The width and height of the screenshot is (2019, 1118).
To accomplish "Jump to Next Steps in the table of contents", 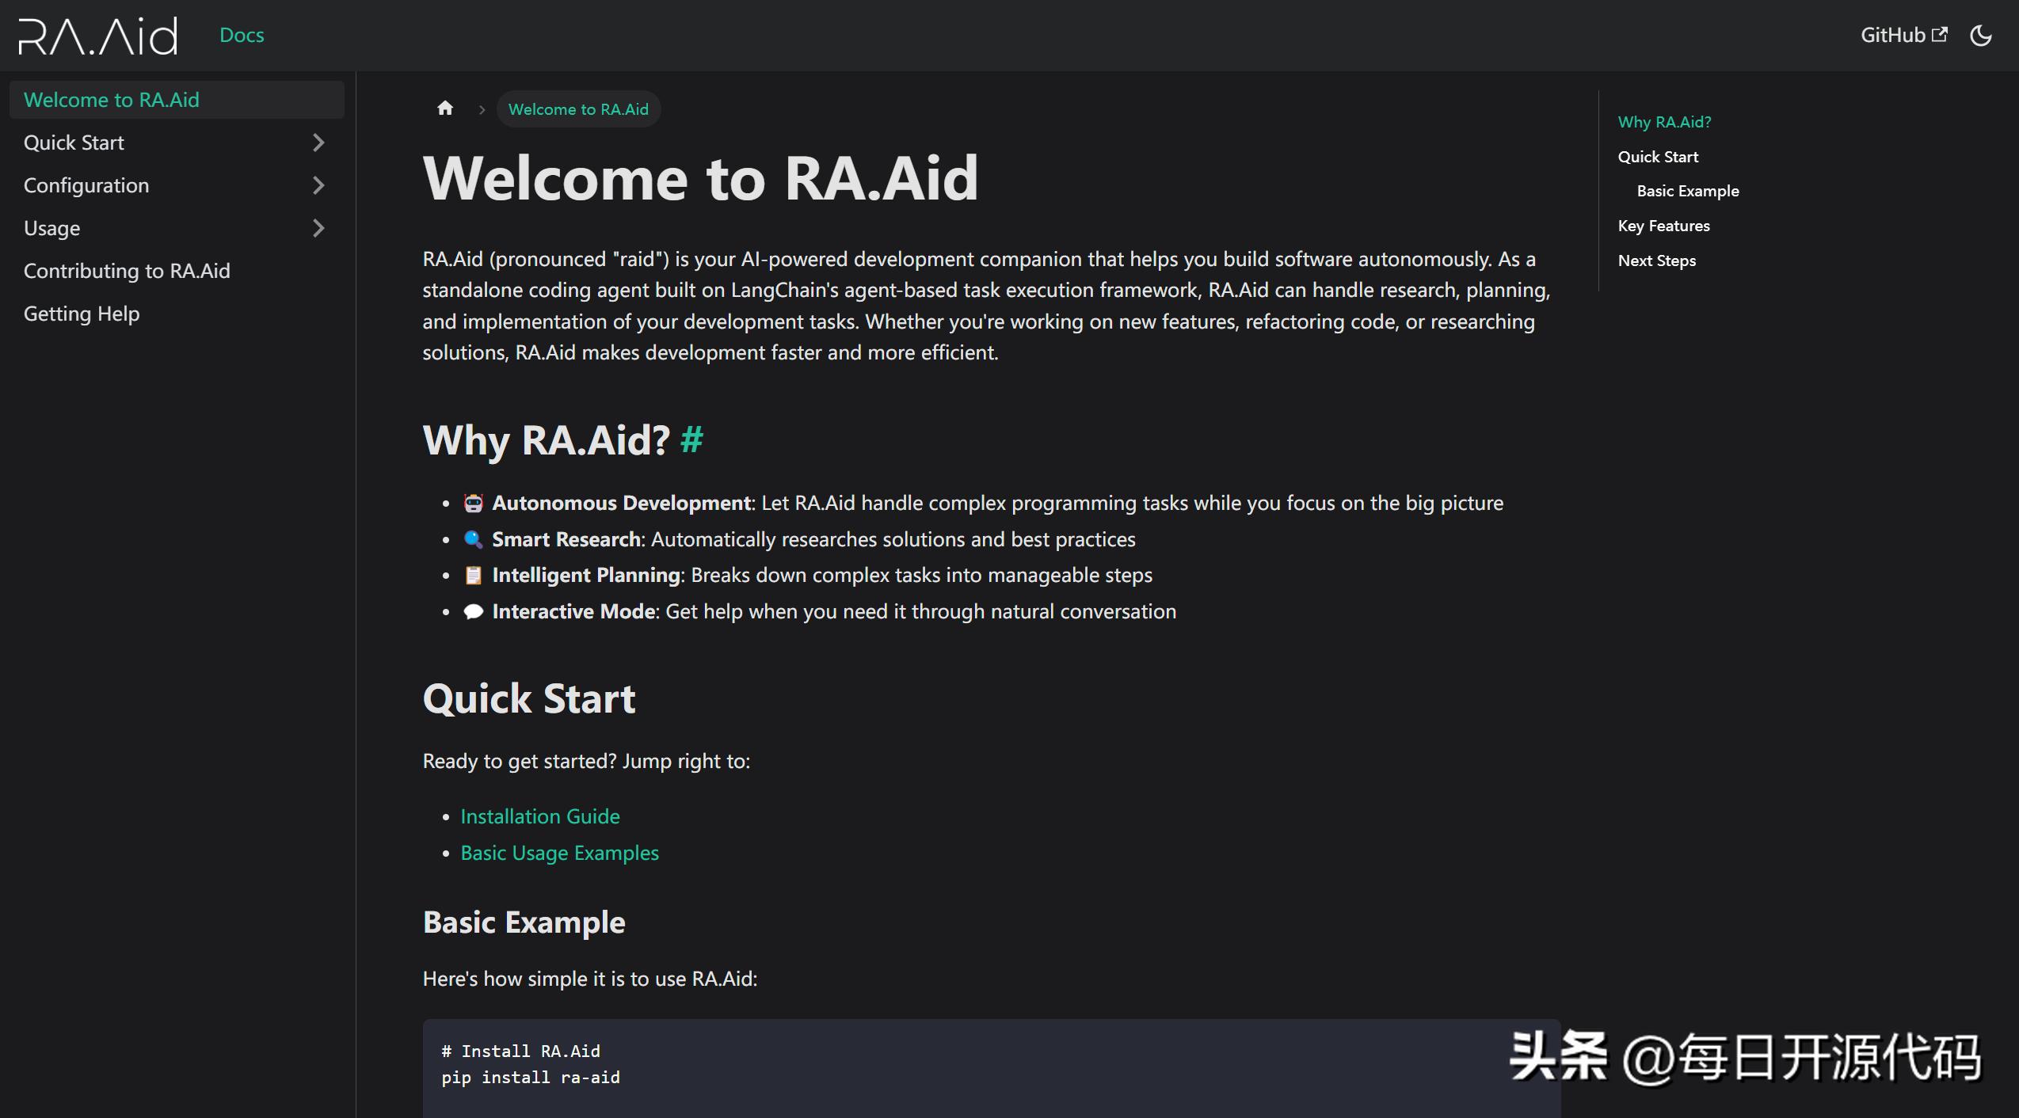I will 1656,260.
